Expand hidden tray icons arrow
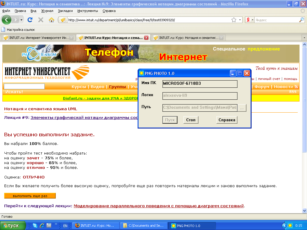 (x=284, y=226)
